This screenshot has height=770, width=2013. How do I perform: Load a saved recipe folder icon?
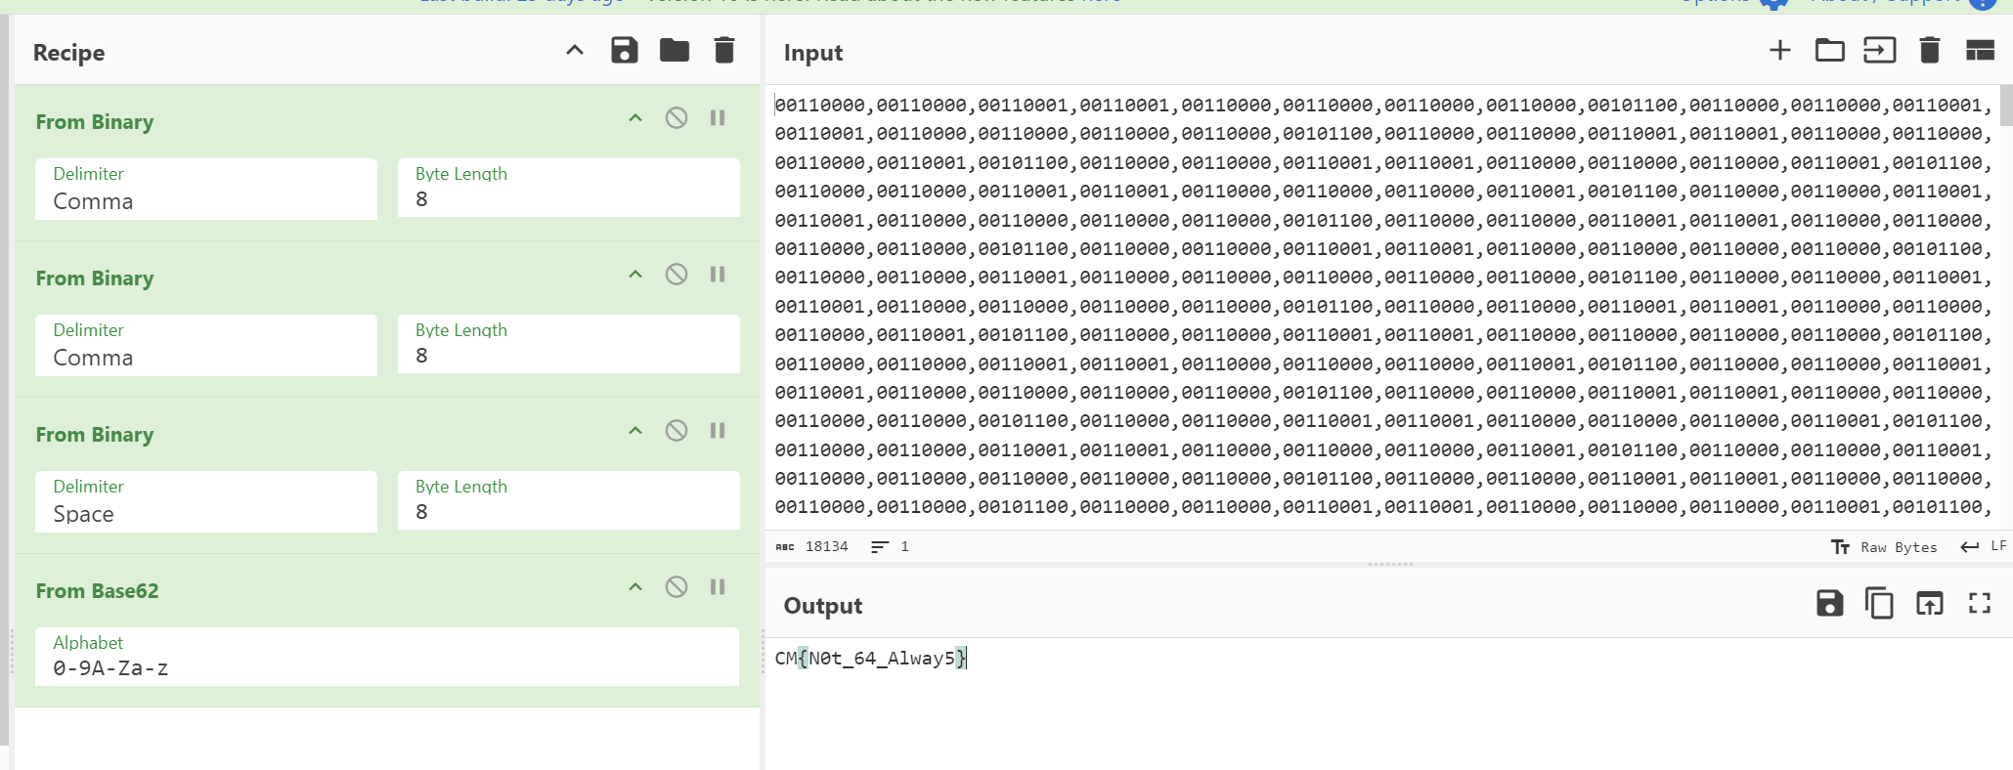click(674, 51)
